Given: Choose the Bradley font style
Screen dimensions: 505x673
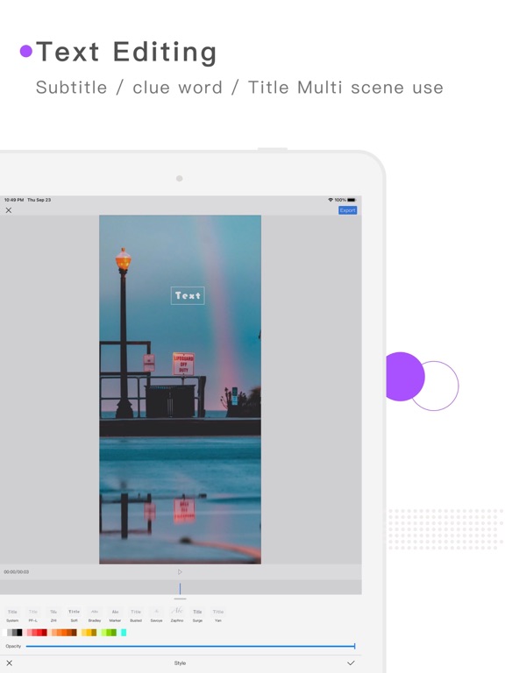Looking at the screenshot, I should tap(95, 615).
